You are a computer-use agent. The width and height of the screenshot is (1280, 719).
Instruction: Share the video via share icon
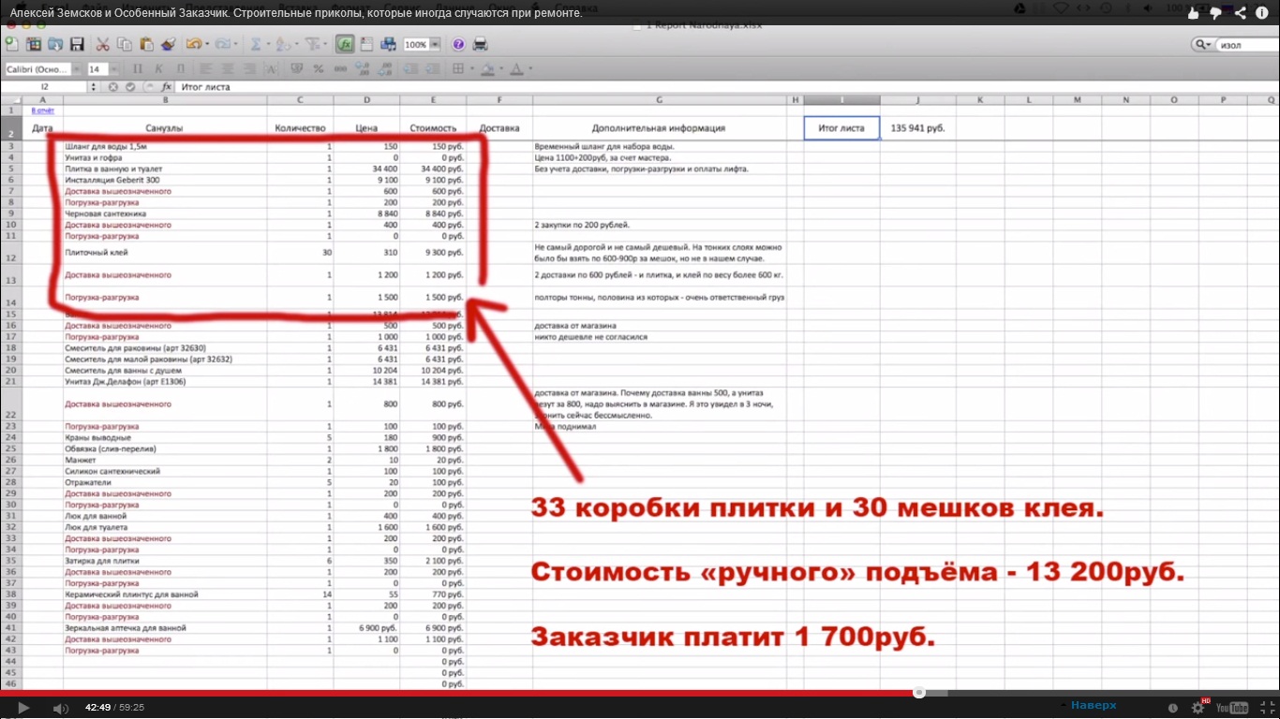[x=1240, y=13]
